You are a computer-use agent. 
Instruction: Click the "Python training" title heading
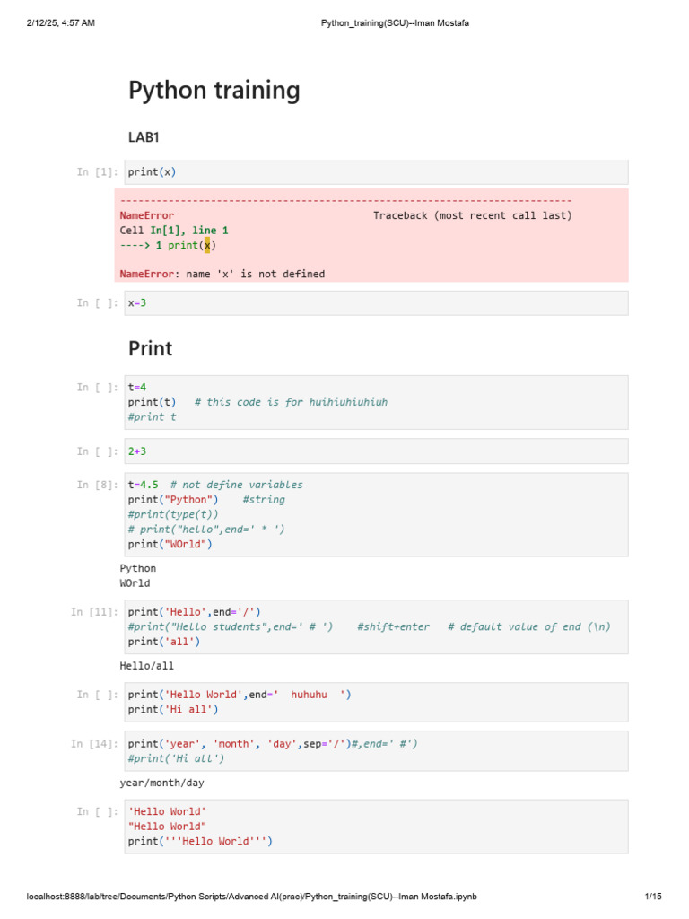[214, 91]
